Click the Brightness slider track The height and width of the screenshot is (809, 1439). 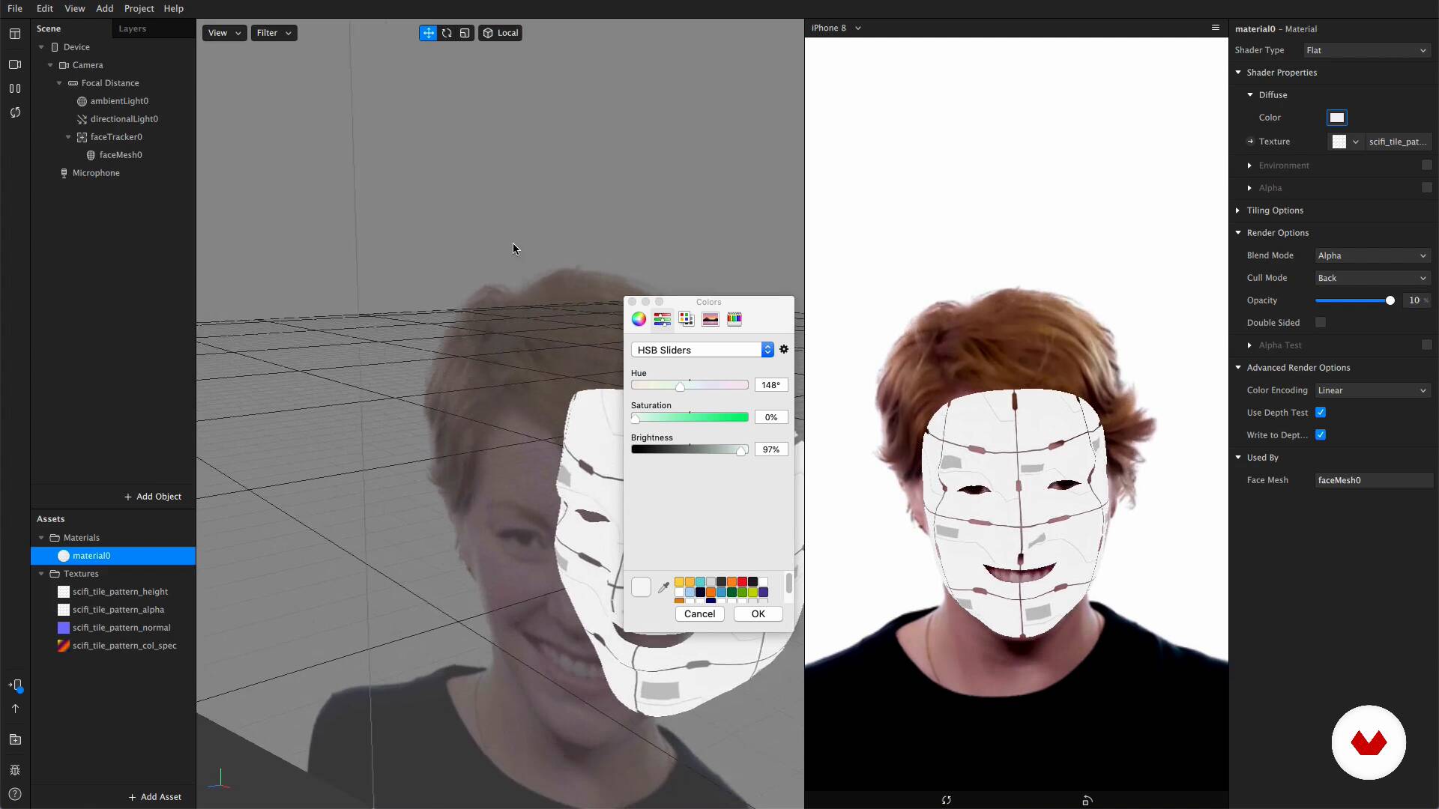[x=690, y=449]
